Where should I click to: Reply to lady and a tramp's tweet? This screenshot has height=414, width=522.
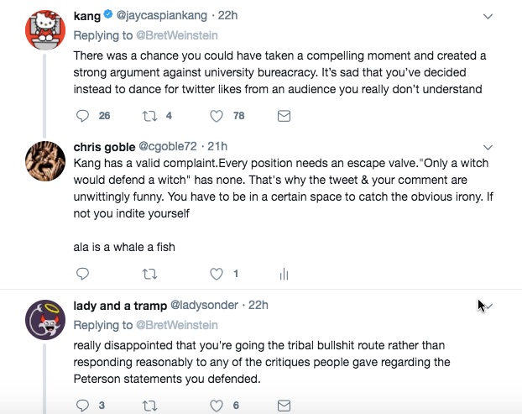pos(82,406)
